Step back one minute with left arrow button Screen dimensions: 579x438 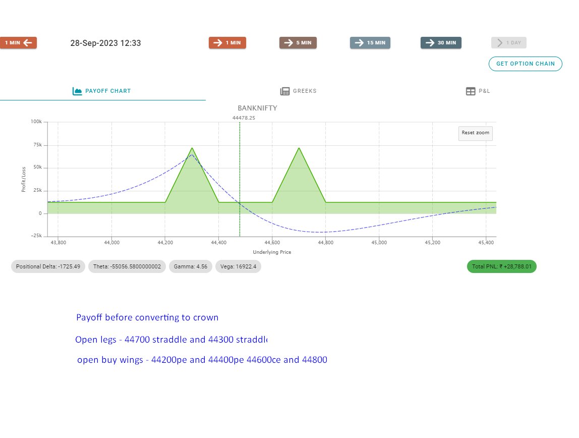pos(19,43)
